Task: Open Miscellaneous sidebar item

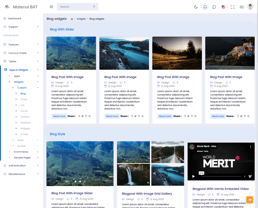Action: coord(17,174)
